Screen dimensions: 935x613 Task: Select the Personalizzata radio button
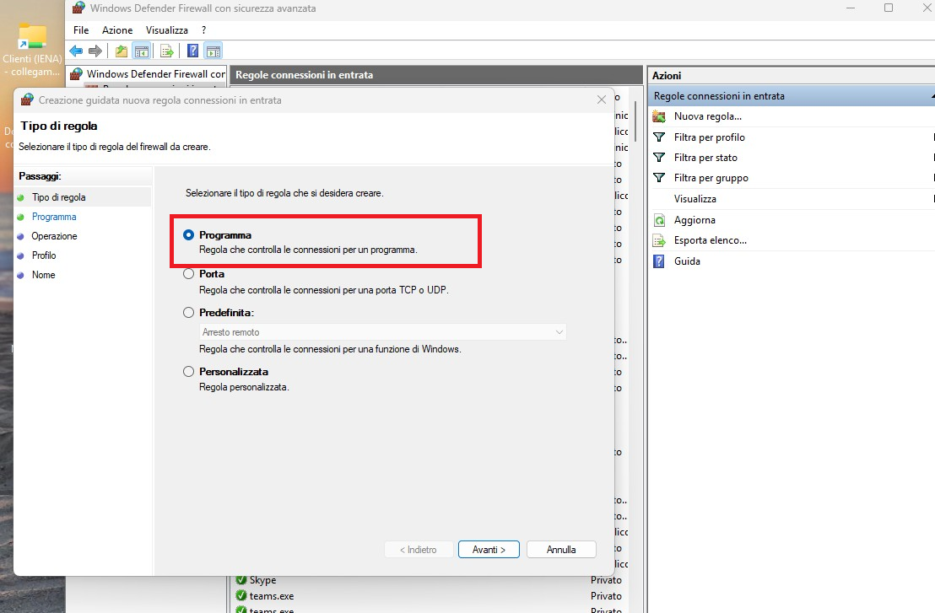click(x=189, y=372)
